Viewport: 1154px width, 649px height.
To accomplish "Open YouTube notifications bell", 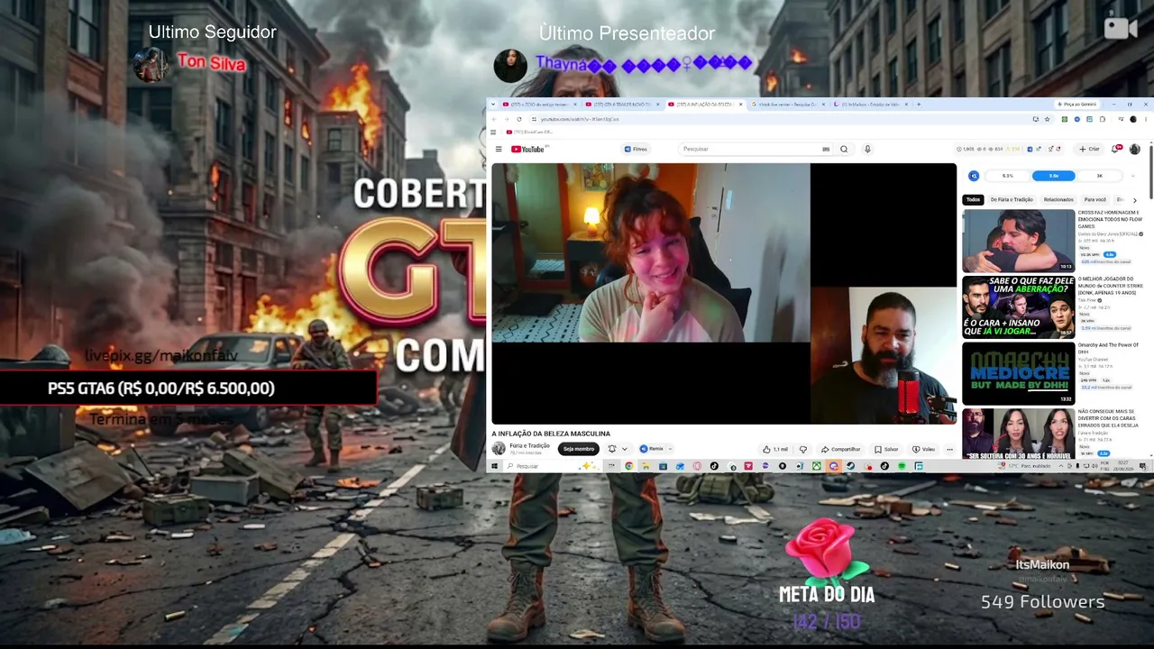I will (x=1115, y=150).
